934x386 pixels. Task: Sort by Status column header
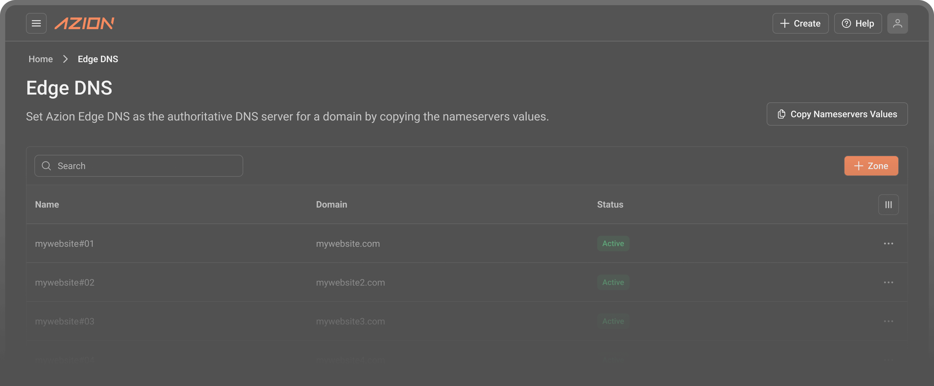[610, 205]
